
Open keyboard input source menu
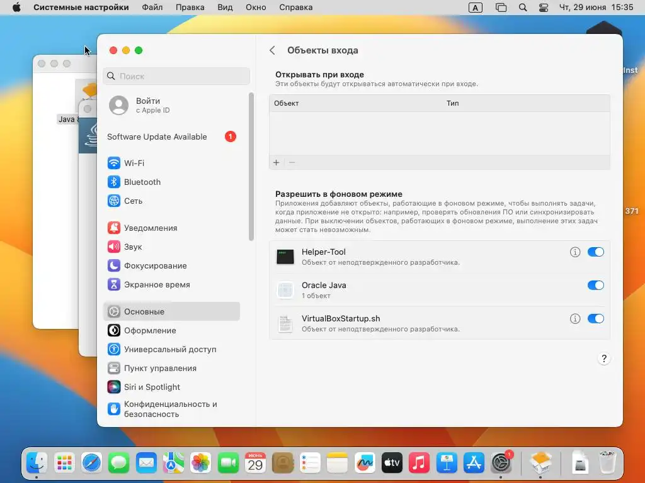tap(476, 8)
